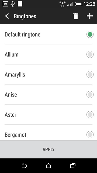Tap the clock showing 12:28
This screenshot has width=97, height=173.
click(89, 4)
